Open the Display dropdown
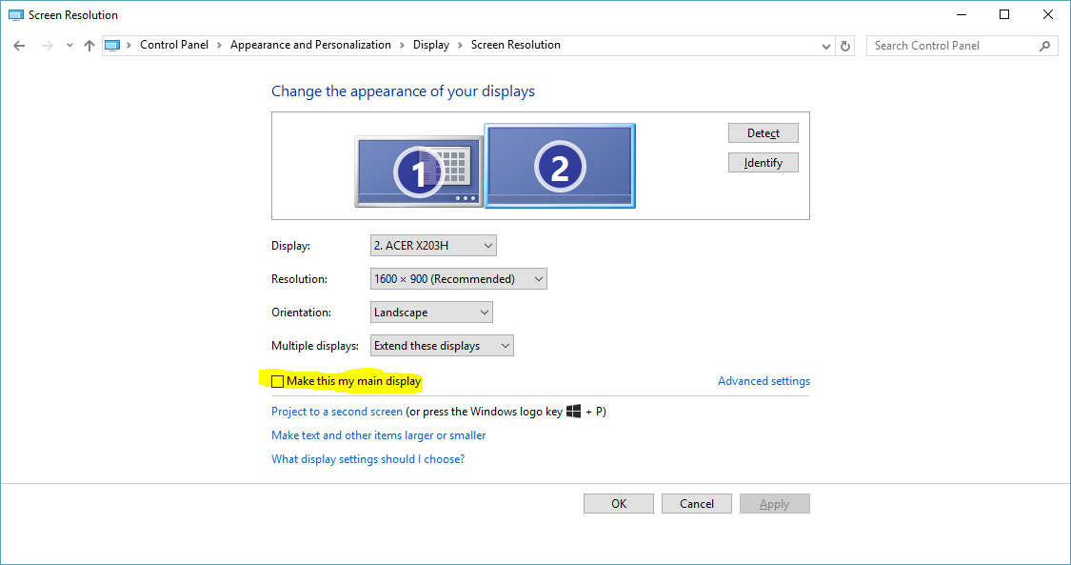The image size is (1071, 565). coord(433,246)
